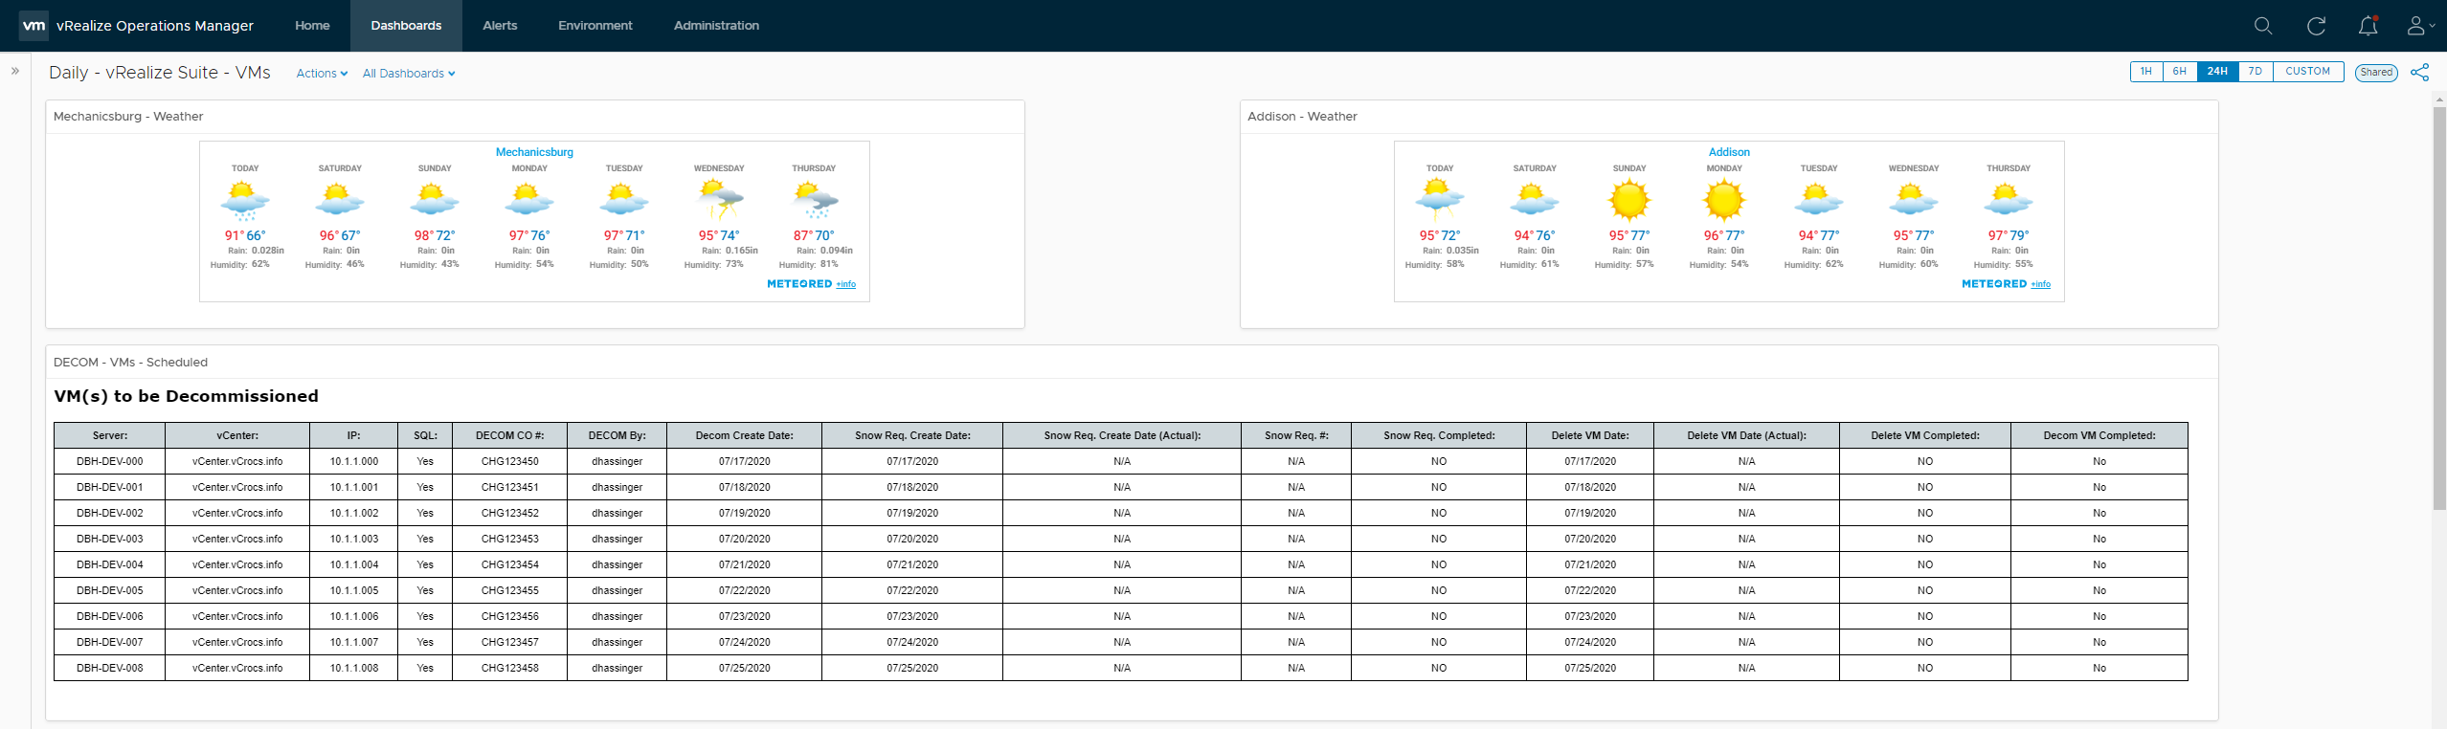The height and width of the screenshot is (729, 2447).
Task: Go to the Alerts tab
Action: coord(500,26)
